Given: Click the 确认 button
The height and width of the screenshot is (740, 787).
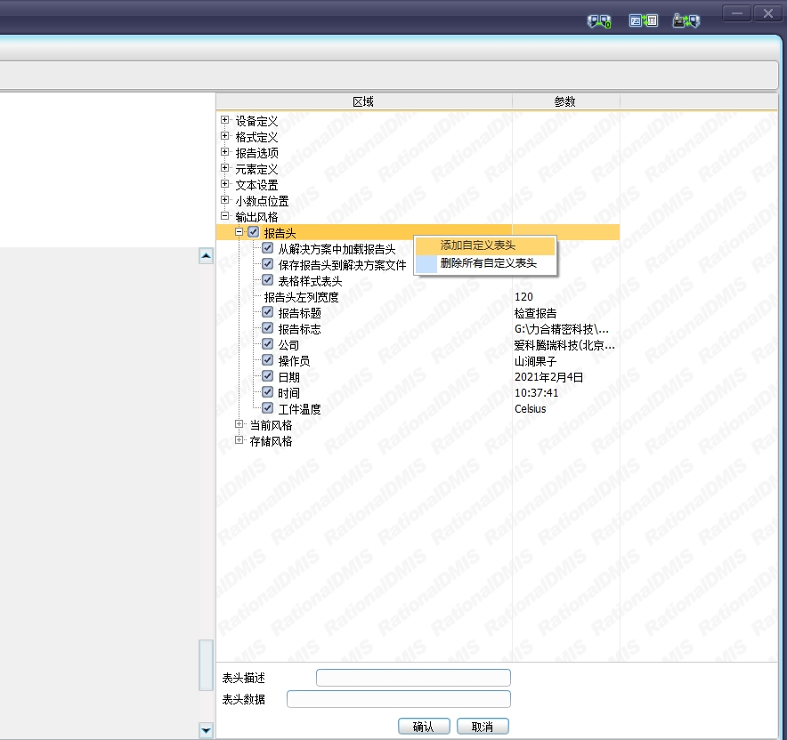Looking at the screenshot, I should [x=424, y=727].
